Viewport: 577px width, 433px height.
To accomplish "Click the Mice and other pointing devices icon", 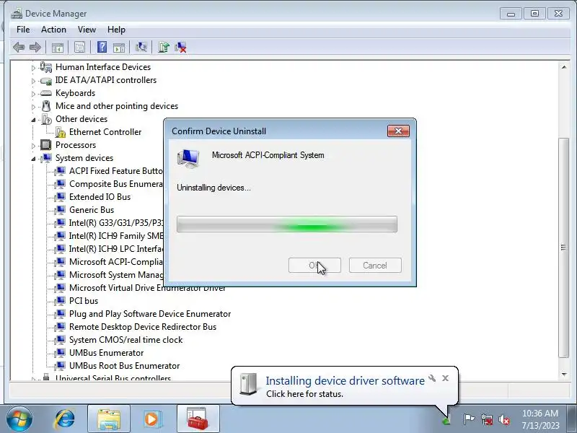I will pyautogui.click(x=46, y=106).
